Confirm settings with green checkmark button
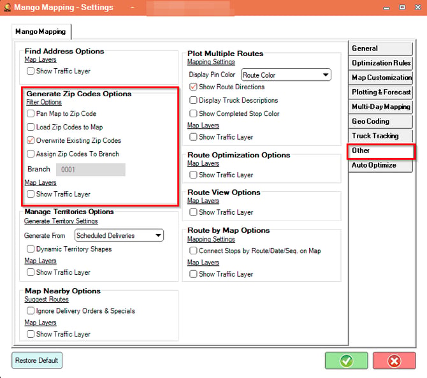427x378 pixels. tap(346, 361)
